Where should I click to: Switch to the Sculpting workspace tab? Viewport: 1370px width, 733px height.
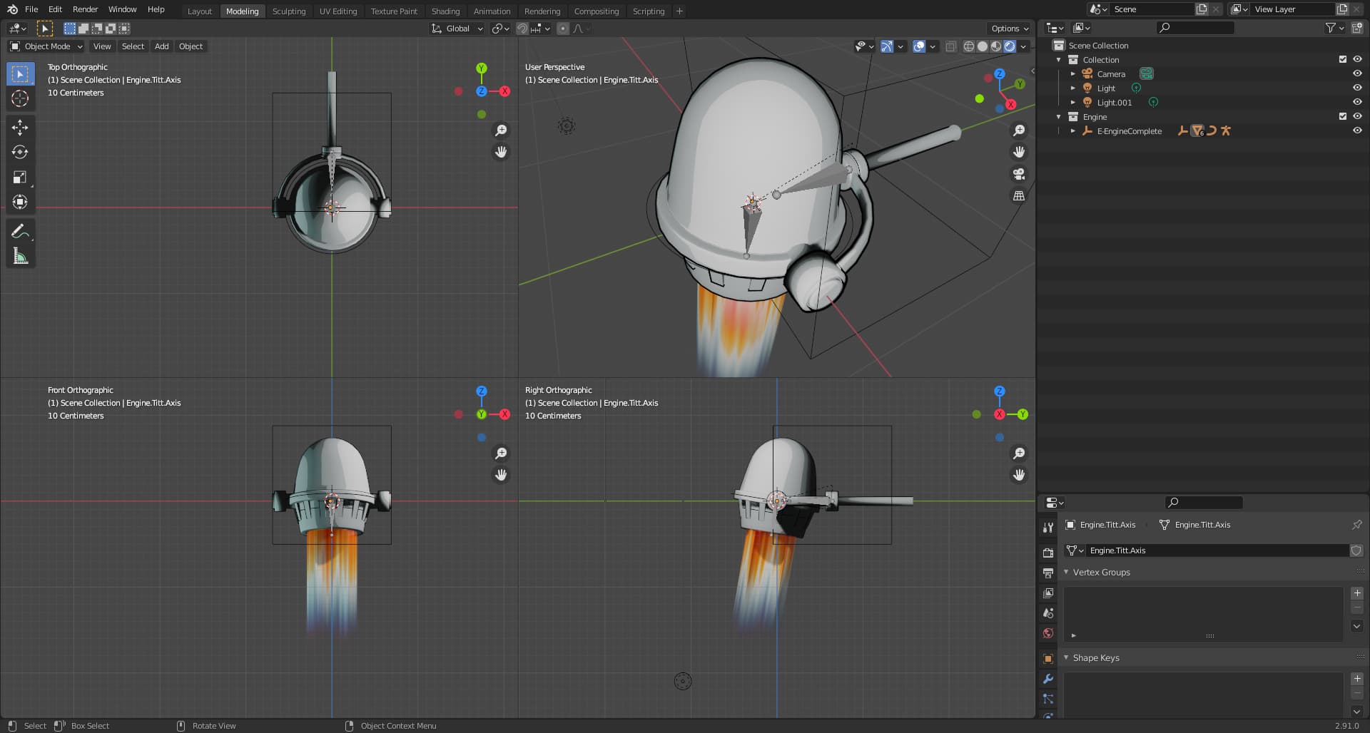[288, 11]
